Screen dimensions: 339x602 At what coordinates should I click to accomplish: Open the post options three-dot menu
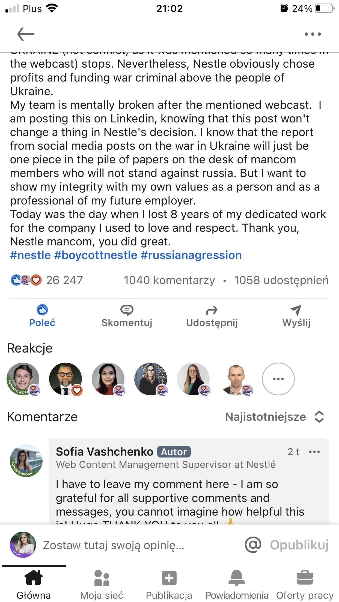[313, 34]
